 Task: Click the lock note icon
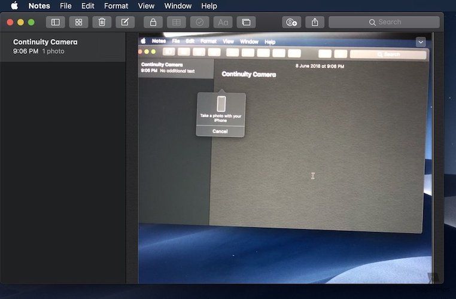[x=153, y=22]
